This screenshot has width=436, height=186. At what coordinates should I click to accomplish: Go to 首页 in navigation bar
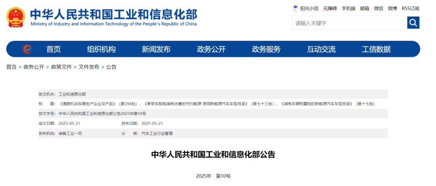click(53, 49)
